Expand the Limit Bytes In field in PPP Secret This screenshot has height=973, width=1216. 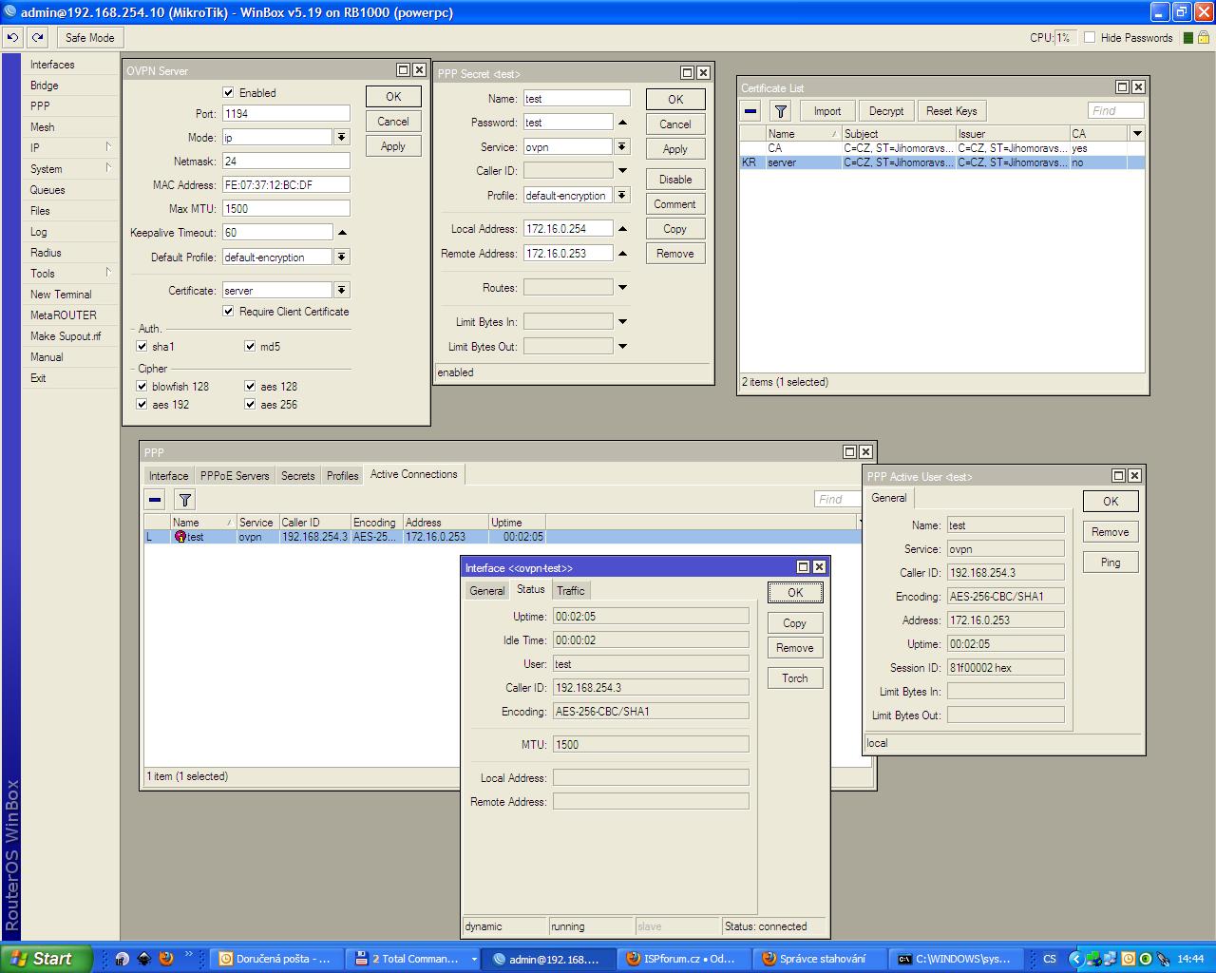coord(622,321)
